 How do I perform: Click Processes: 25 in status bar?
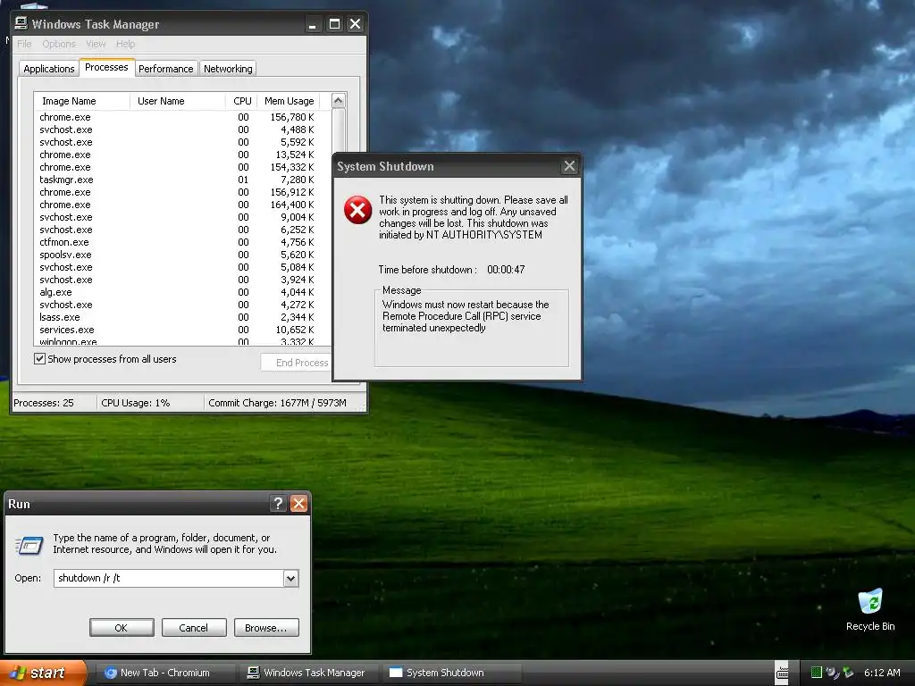point(44,403)
